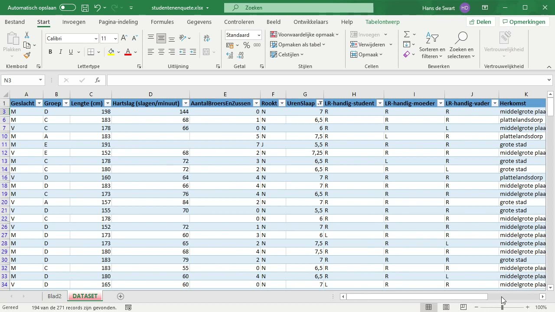Open the Groep filter dropdown

pyautogui.click(x=66, y=103)
